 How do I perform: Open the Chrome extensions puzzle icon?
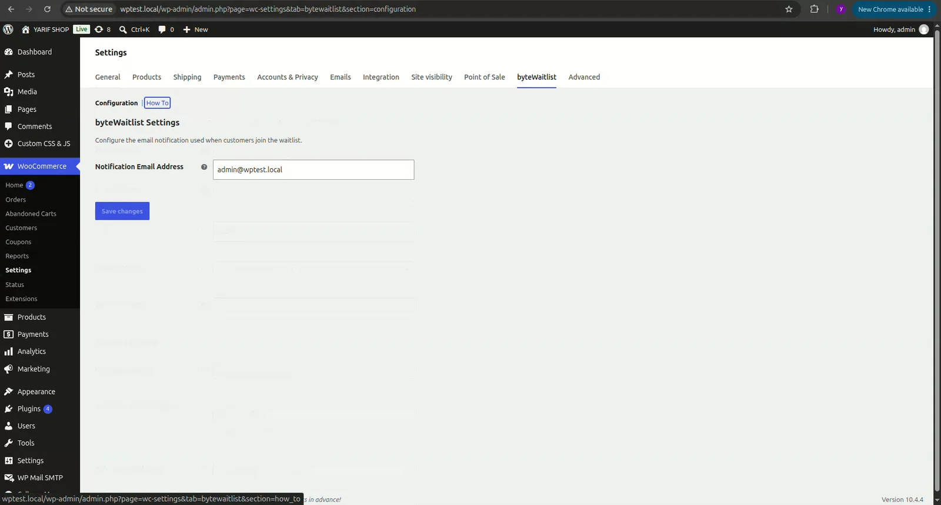point(814,9)
